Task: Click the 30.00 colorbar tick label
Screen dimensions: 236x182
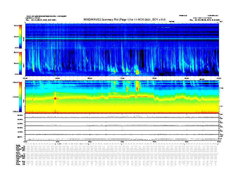Action: [16, 63]
